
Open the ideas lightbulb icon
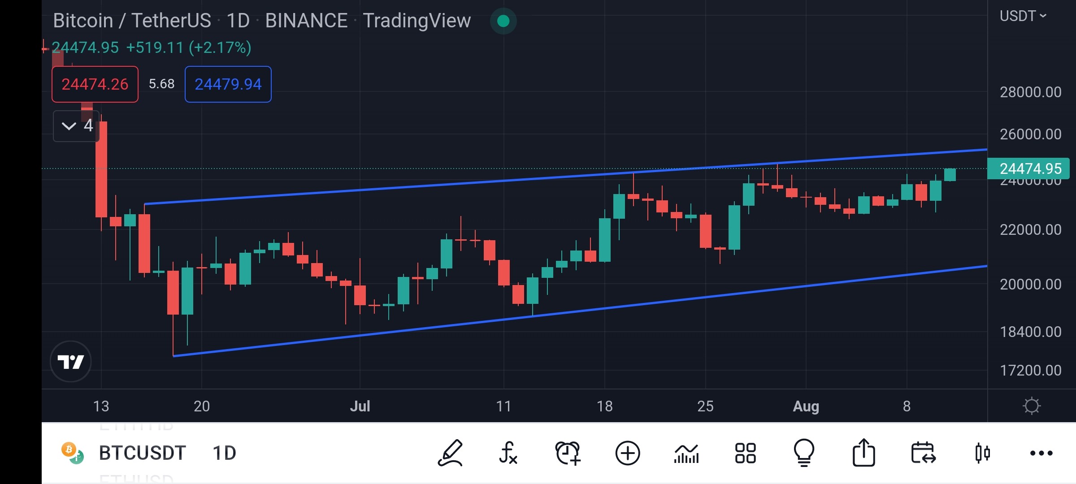click(x=804, y=453)
